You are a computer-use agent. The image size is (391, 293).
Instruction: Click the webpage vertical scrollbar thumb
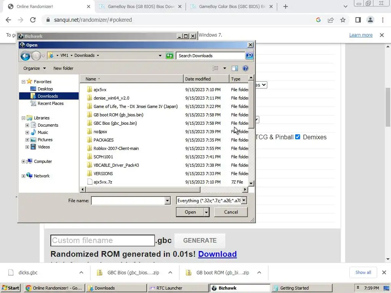coord(388,107)
